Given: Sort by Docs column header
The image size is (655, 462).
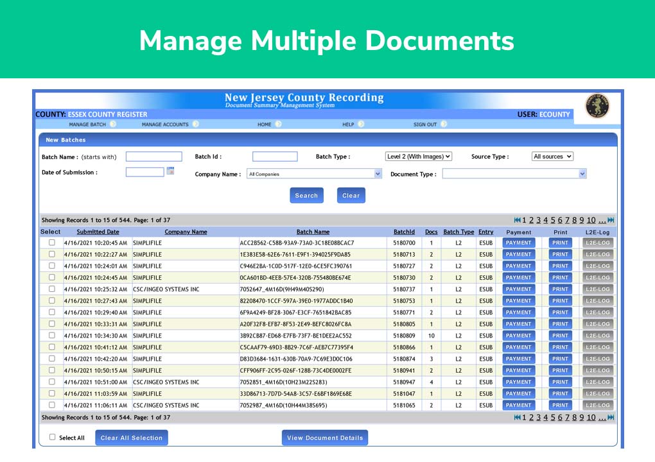Looking at the screenshot, I should click(x=431, y=232).
